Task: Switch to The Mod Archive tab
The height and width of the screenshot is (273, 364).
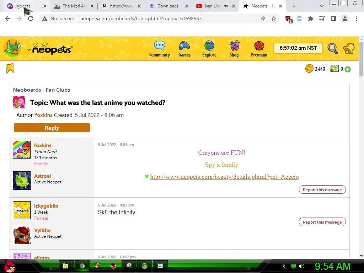Action: (74, 6)
